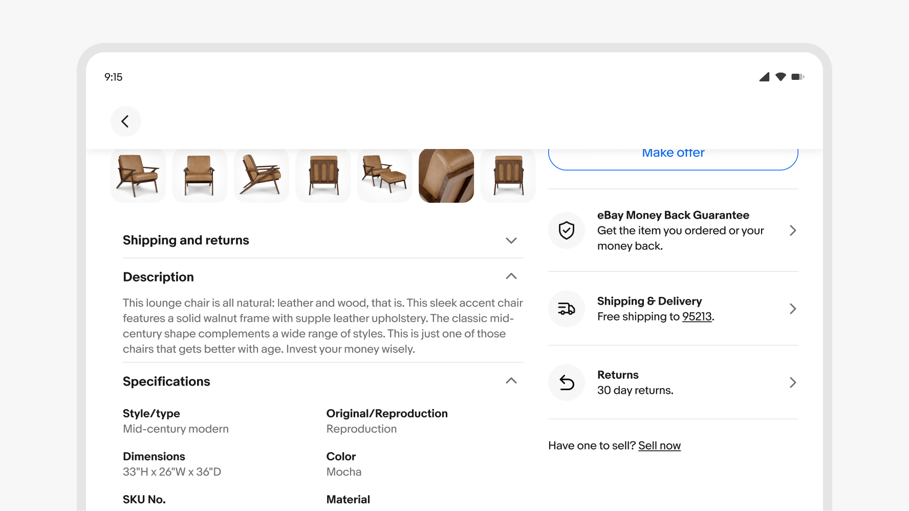Screen dimensions: 909x511
Task: Select the first angled chair thumbnail
Action: click(138, 176)
